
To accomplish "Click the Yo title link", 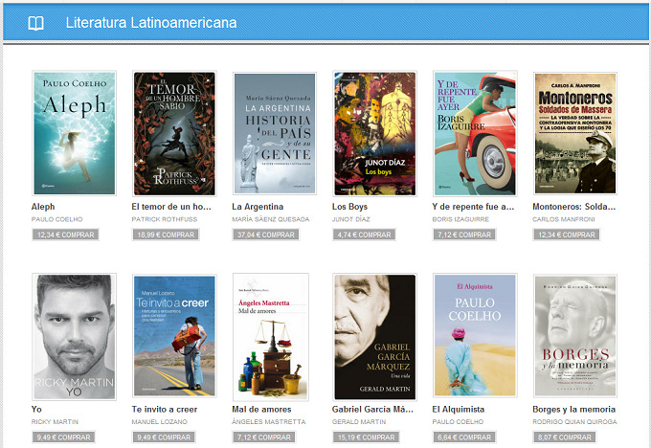I will coord(36,409).
